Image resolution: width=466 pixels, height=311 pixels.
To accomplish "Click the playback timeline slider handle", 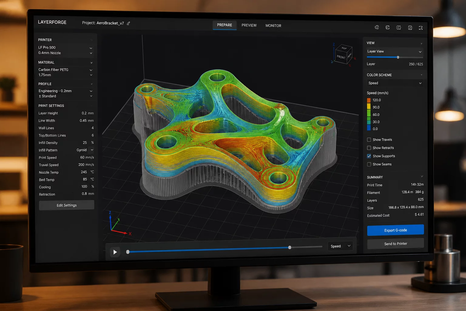I will click(x=290, y=248).
